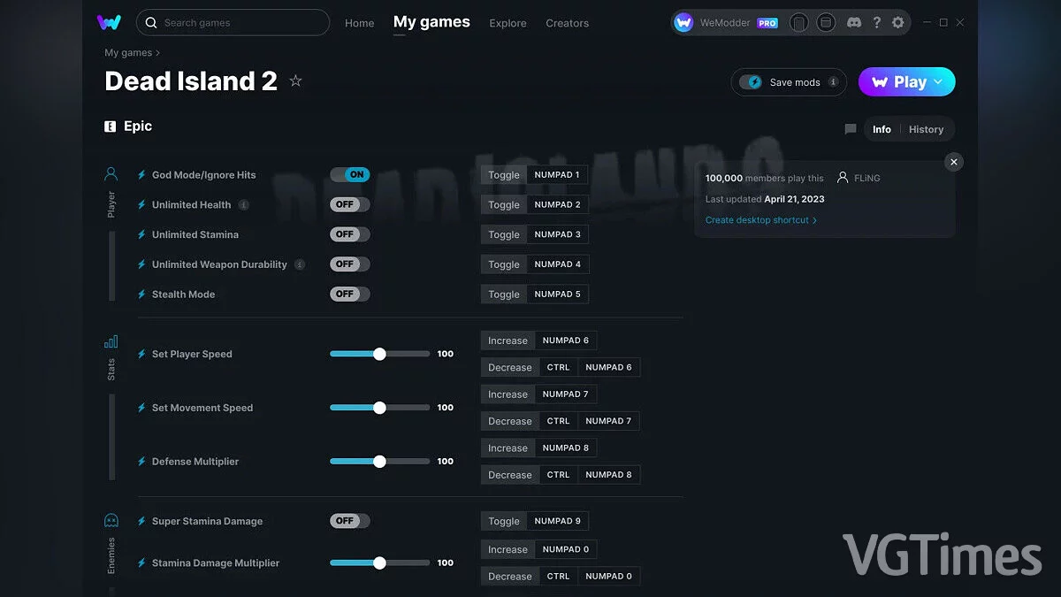Enable the Stealth Mode toggle

tap(350, 295)
